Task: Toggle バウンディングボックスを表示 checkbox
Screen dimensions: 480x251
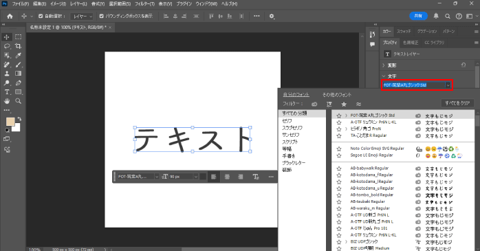Action: [102, 17]
